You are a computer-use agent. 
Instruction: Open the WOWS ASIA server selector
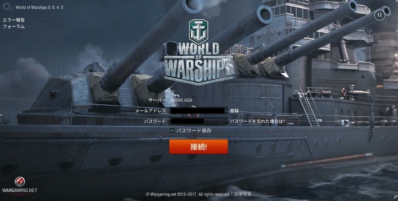(x=182, y=100)
